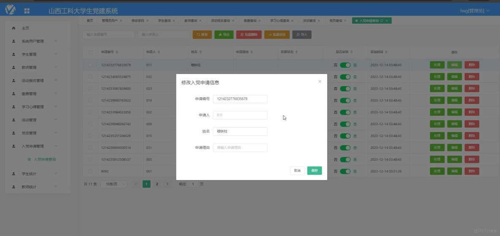Image resolution: width=500 pixels, height=236 pixels.
Task: Toggle 是否审核 switch for applicant 011 row
Action: click(x=345, y=65)
